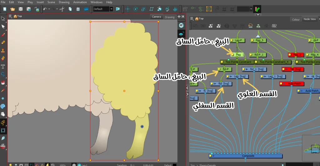The width and height of the screenshot is (320, 166).
Task: Select the Rigging tool in left toolbar
Action: [3, 122]
